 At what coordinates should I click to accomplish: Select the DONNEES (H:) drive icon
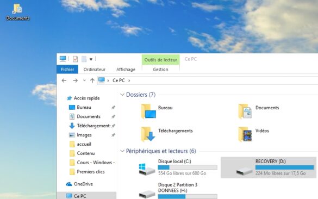pos(147,194)
